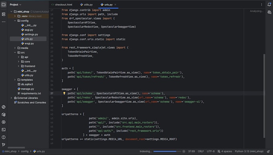Open requirements.txt file

(x=29, y=93)
